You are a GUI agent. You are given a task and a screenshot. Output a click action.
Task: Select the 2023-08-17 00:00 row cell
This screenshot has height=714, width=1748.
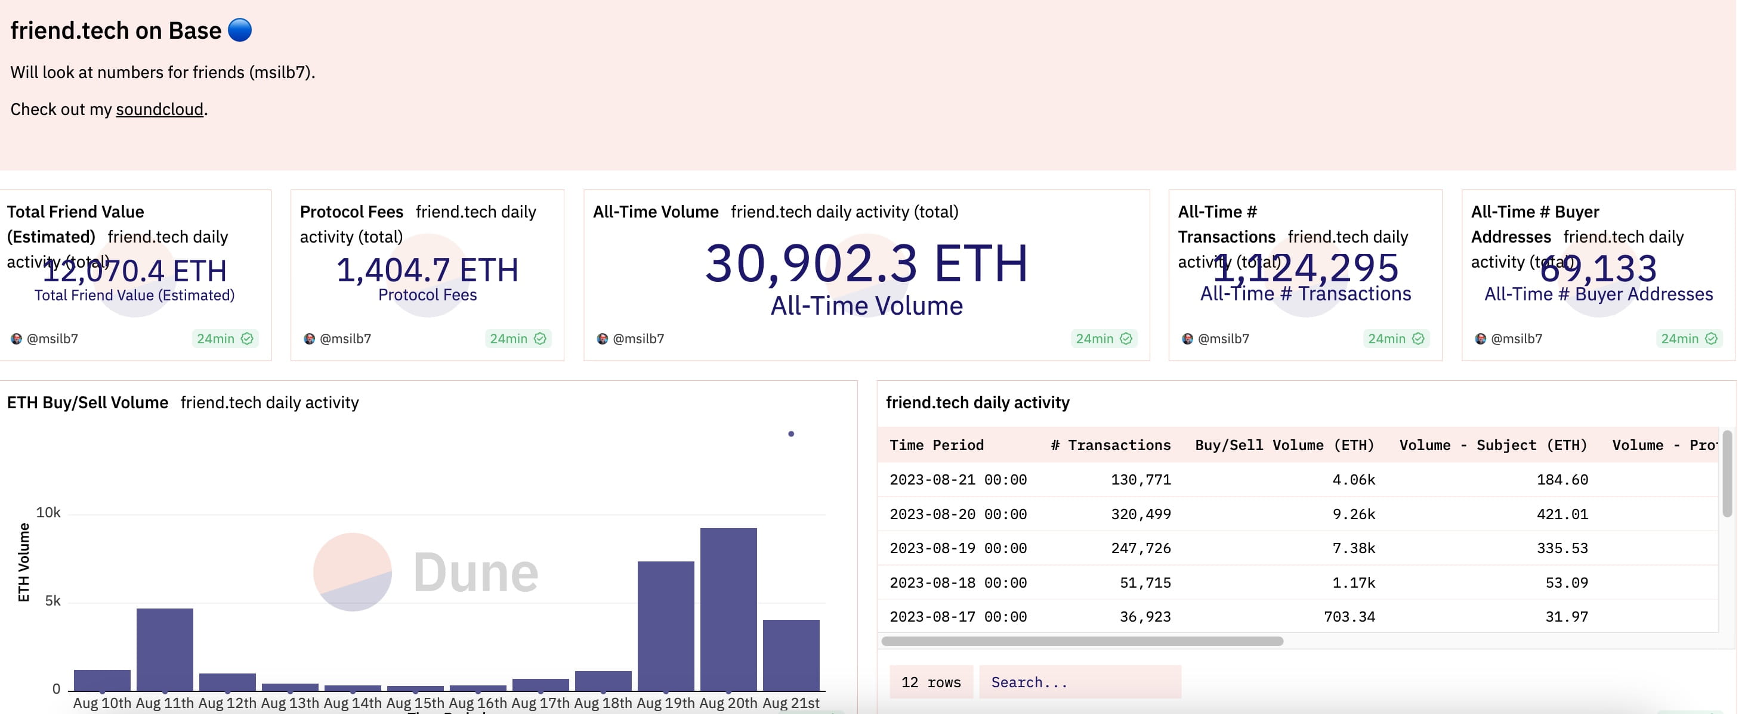[958, 616]
